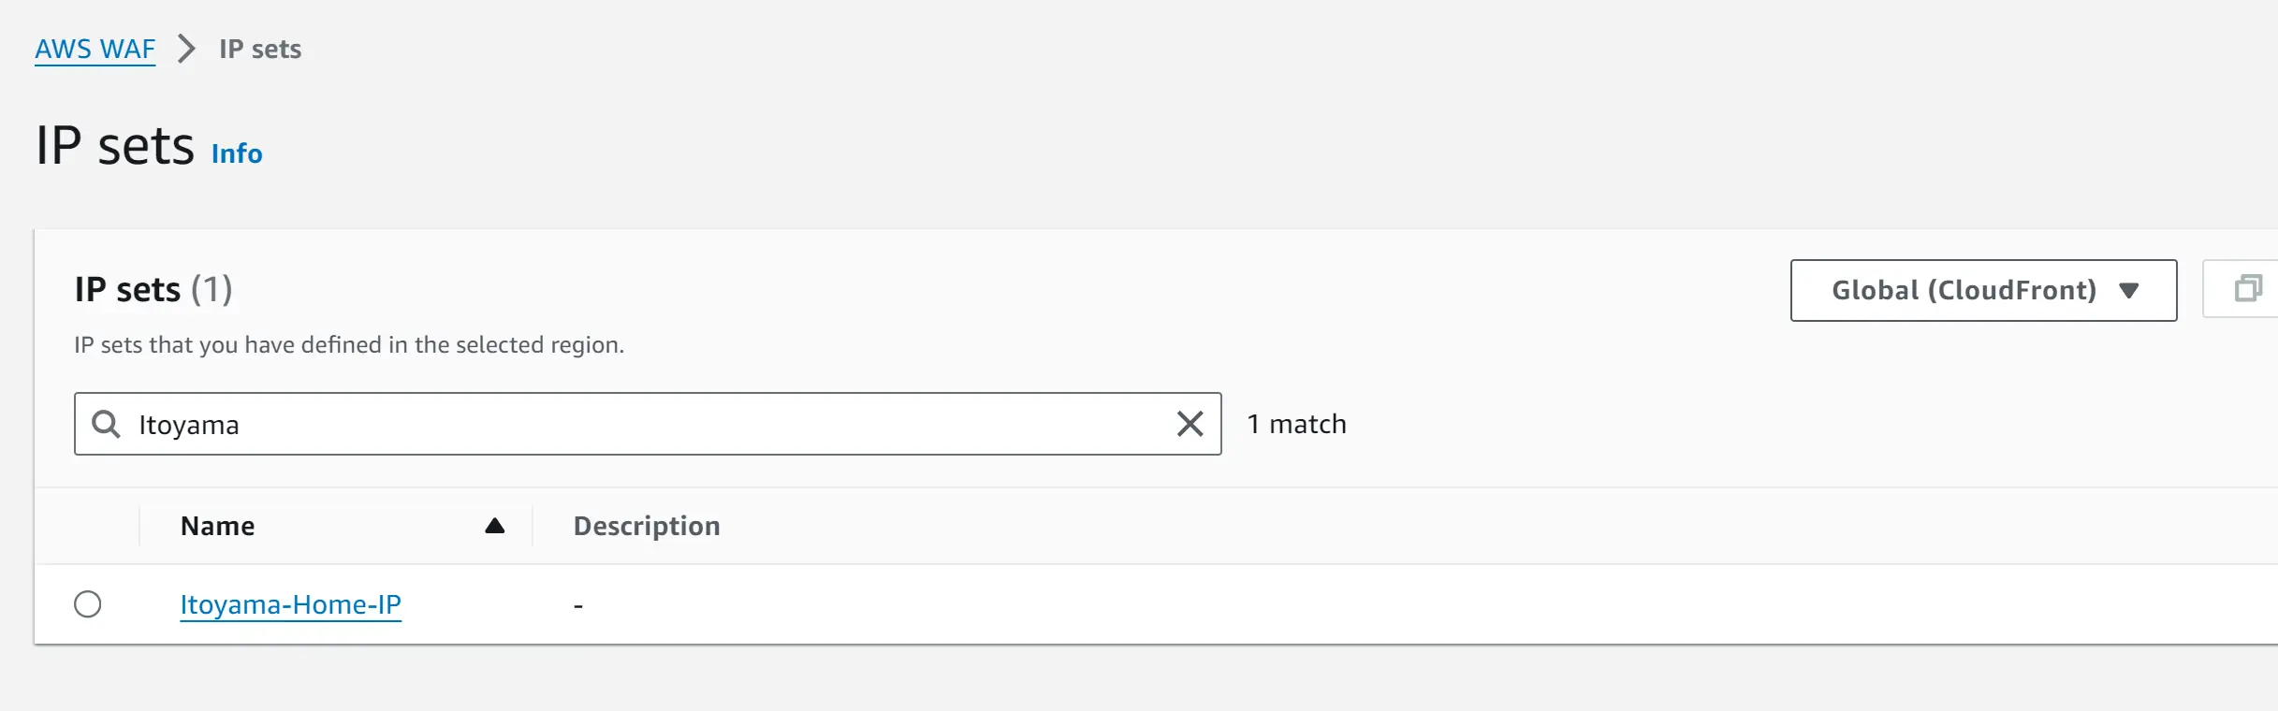Click the breadcrumb chevron separator after AWS WAF
2278x711 pixels.
[x=186, y=49]
